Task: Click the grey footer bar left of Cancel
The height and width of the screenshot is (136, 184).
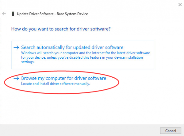Action: coord(77,130)
